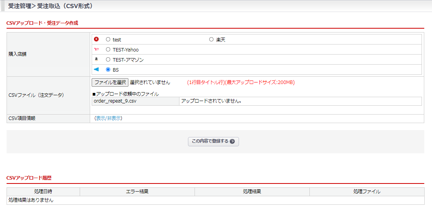Click the 処理日時 column header
Viewport: 432px width, 216px height.
click(x=43, y=192)
